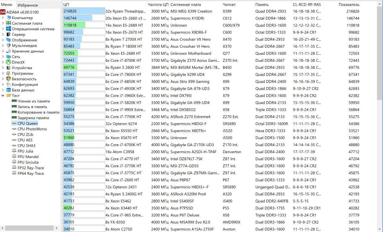The width and height of the screenshot is (383, 232).
Task: Click the Операционная система Windows icon
Action: pos(9,29)
